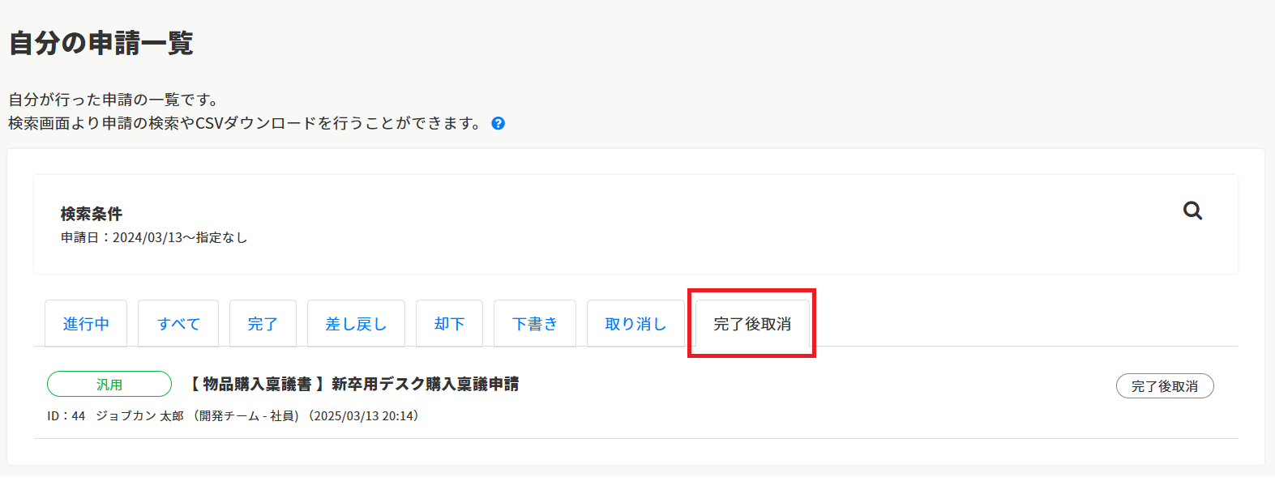Screen dimensions: 1275x498
Task: Click the applicant name ジョブカン 太郎
Action: pos(139,416)
